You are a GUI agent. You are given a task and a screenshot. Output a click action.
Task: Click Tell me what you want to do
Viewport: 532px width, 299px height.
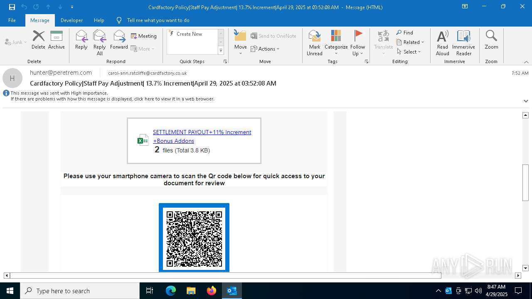pyautogui.click(x=158, y=20)
